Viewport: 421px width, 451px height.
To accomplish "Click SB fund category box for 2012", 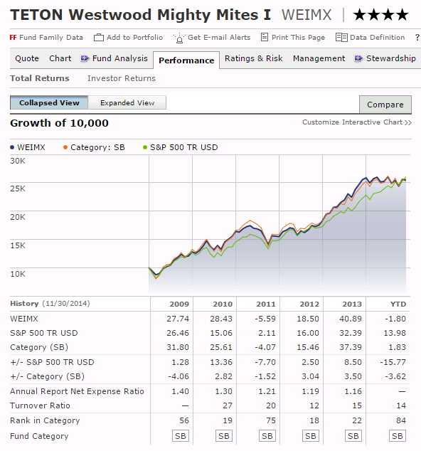I will [311, 436].
